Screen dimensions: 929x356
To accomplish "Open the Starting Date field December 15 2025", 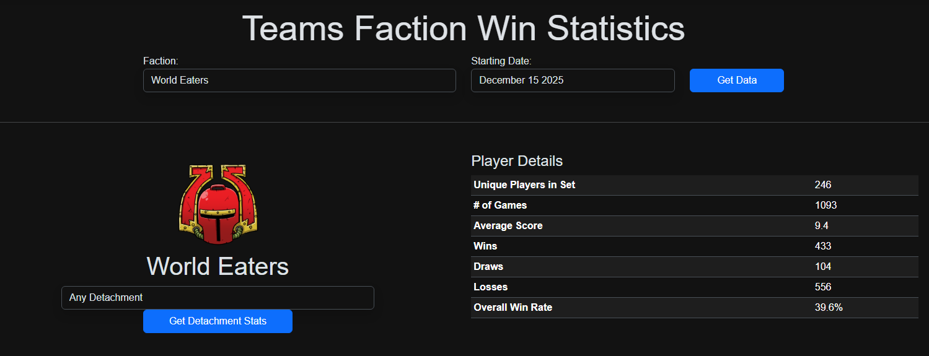I will 573,80.
